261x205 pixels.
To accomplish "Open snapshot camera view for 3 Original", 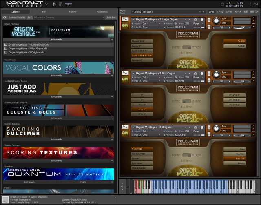I will pyautogui.click(x=195, y=127).
